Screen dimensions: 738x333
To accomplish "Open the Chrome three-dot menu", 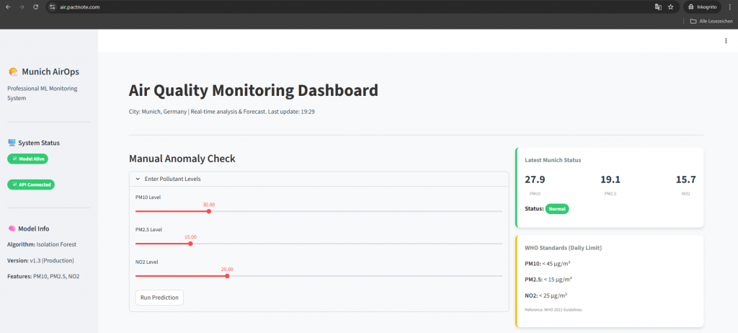I will (x=729, y=6).
